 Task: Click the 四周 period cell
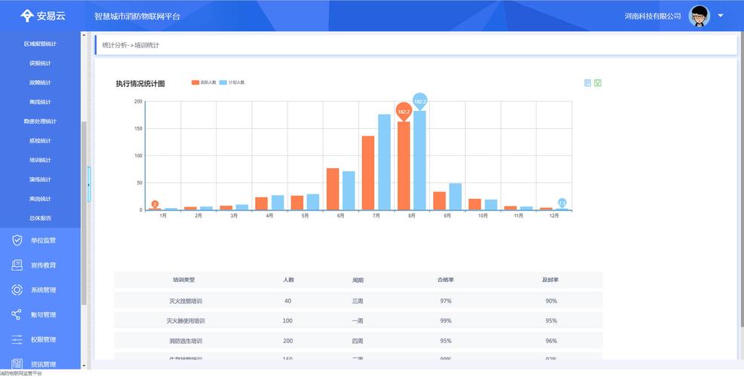coord(358,341)
